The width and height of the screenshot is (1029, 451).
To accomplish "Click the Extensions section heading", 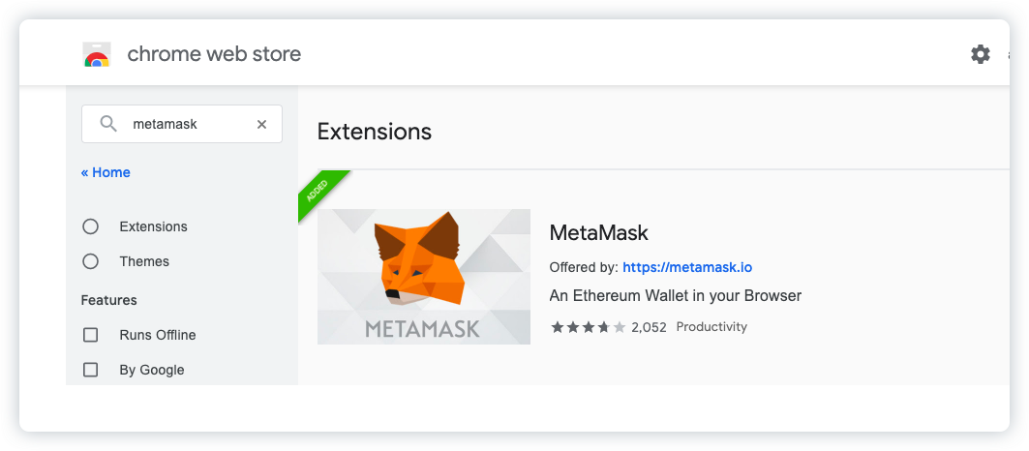I will tap(374, 132).
